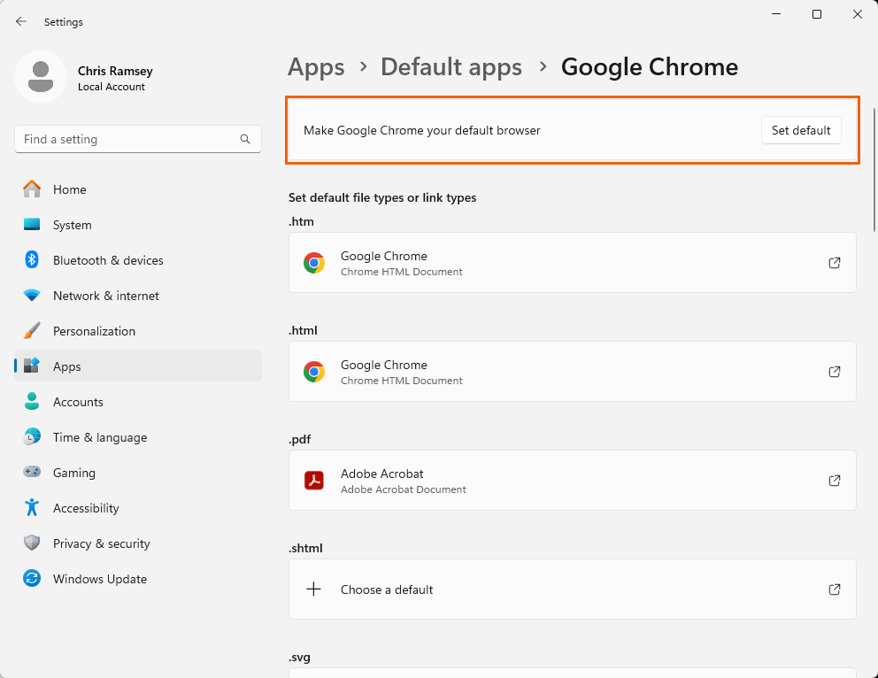This screenshot has width=878, height=678.
Task: Click the back arrow in Settings
Action: (x=21, y=21)
